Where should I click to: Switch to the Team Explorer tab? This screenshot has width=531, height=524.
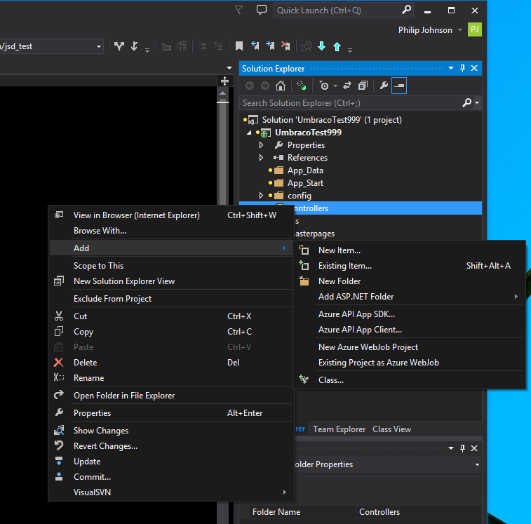339,429
